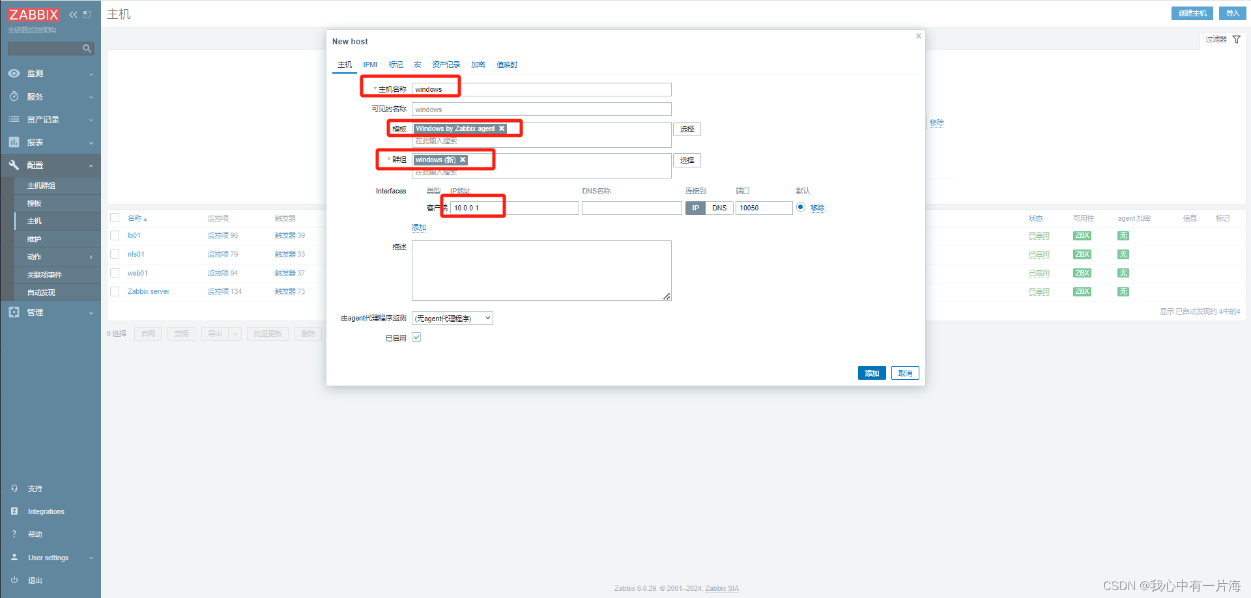The height and width of the screenshot is (598, 1251).
Task: Click the headset icon for 支持
Action: tap(14, 488)
